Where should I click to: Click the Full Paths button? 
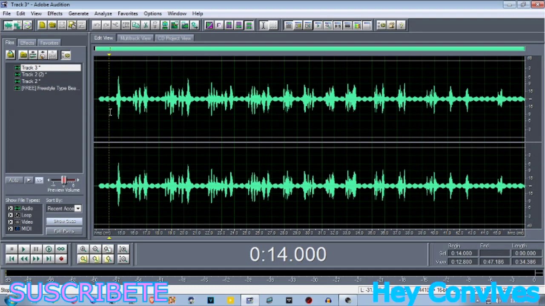64,231
